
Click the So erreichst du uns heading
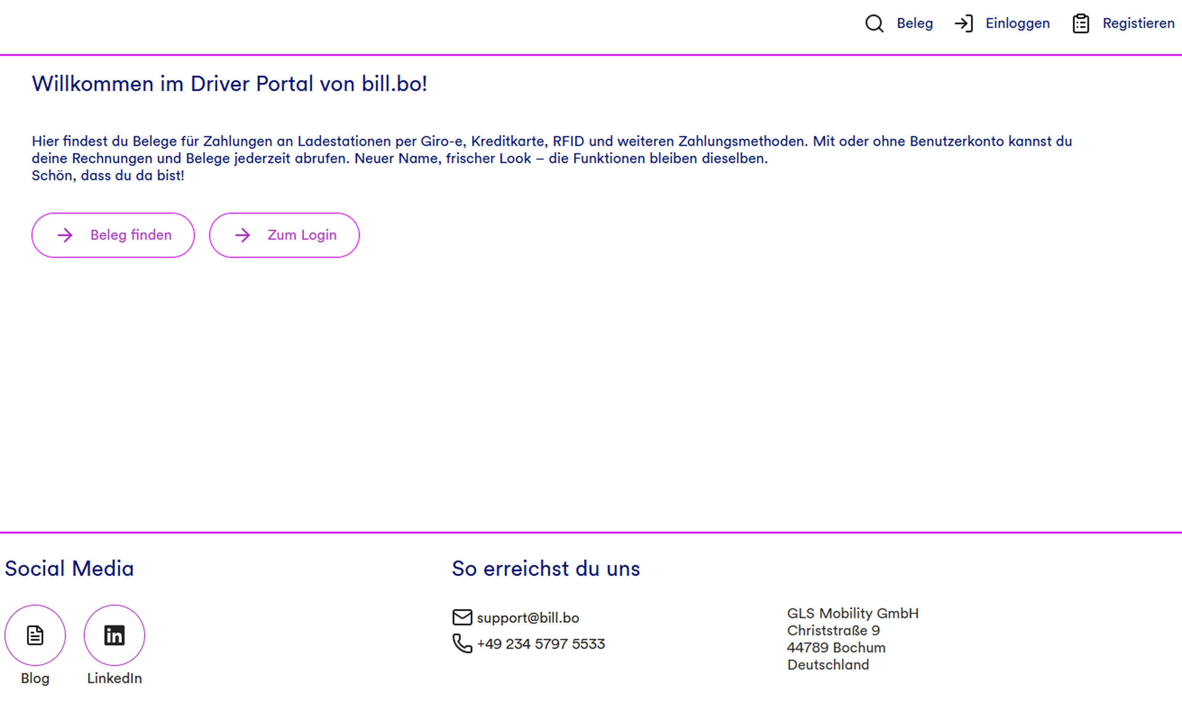[x=546, y=569]
